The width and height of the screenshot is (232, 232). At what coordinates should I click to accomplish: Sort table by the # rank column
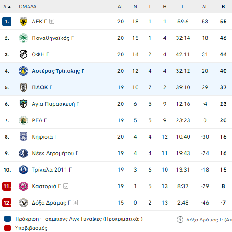pyautogui.click(x=7, y=7)
